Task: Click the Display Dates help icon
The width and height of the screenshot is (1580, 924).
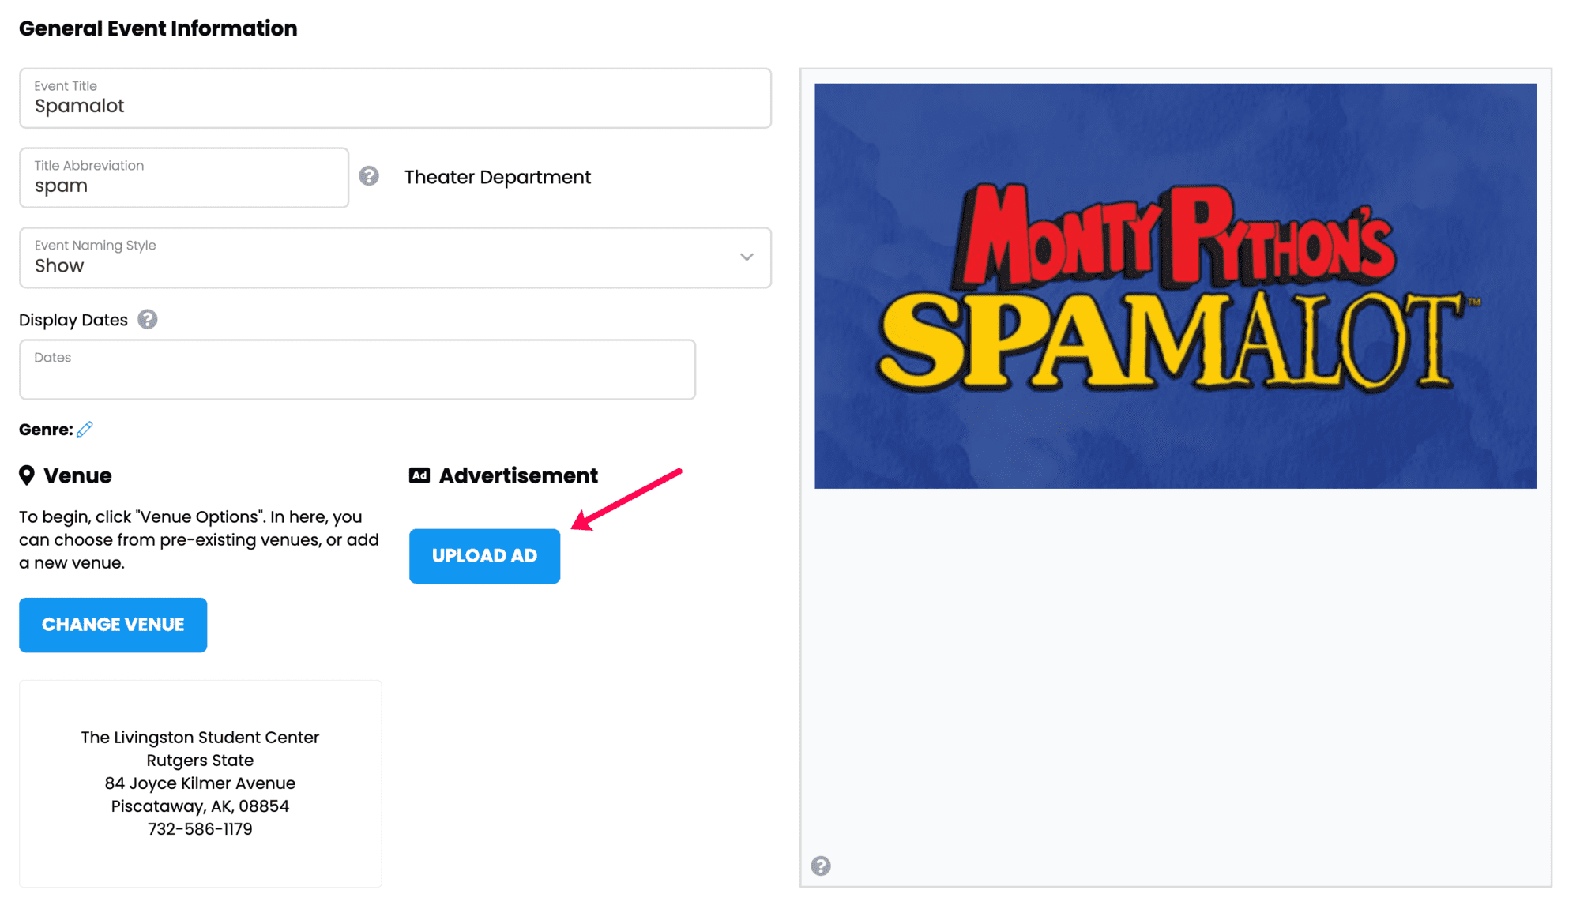Action: (148, 319)
